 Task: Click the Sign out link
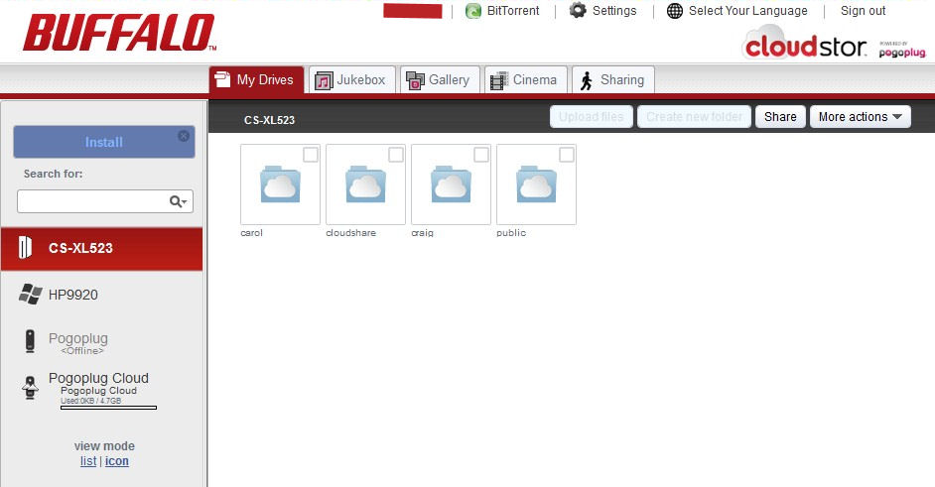(x=863, y=11)
